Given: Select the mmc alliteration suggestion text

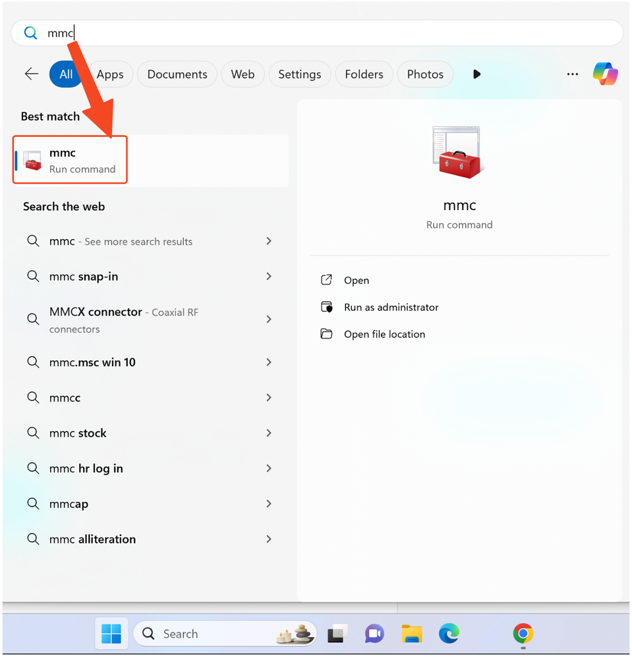Looking at the screenshot, I should tap(92, 539).
